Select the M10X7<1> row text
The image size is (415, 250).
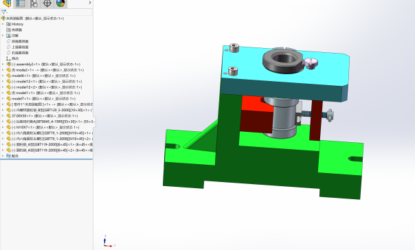(45, 127)
